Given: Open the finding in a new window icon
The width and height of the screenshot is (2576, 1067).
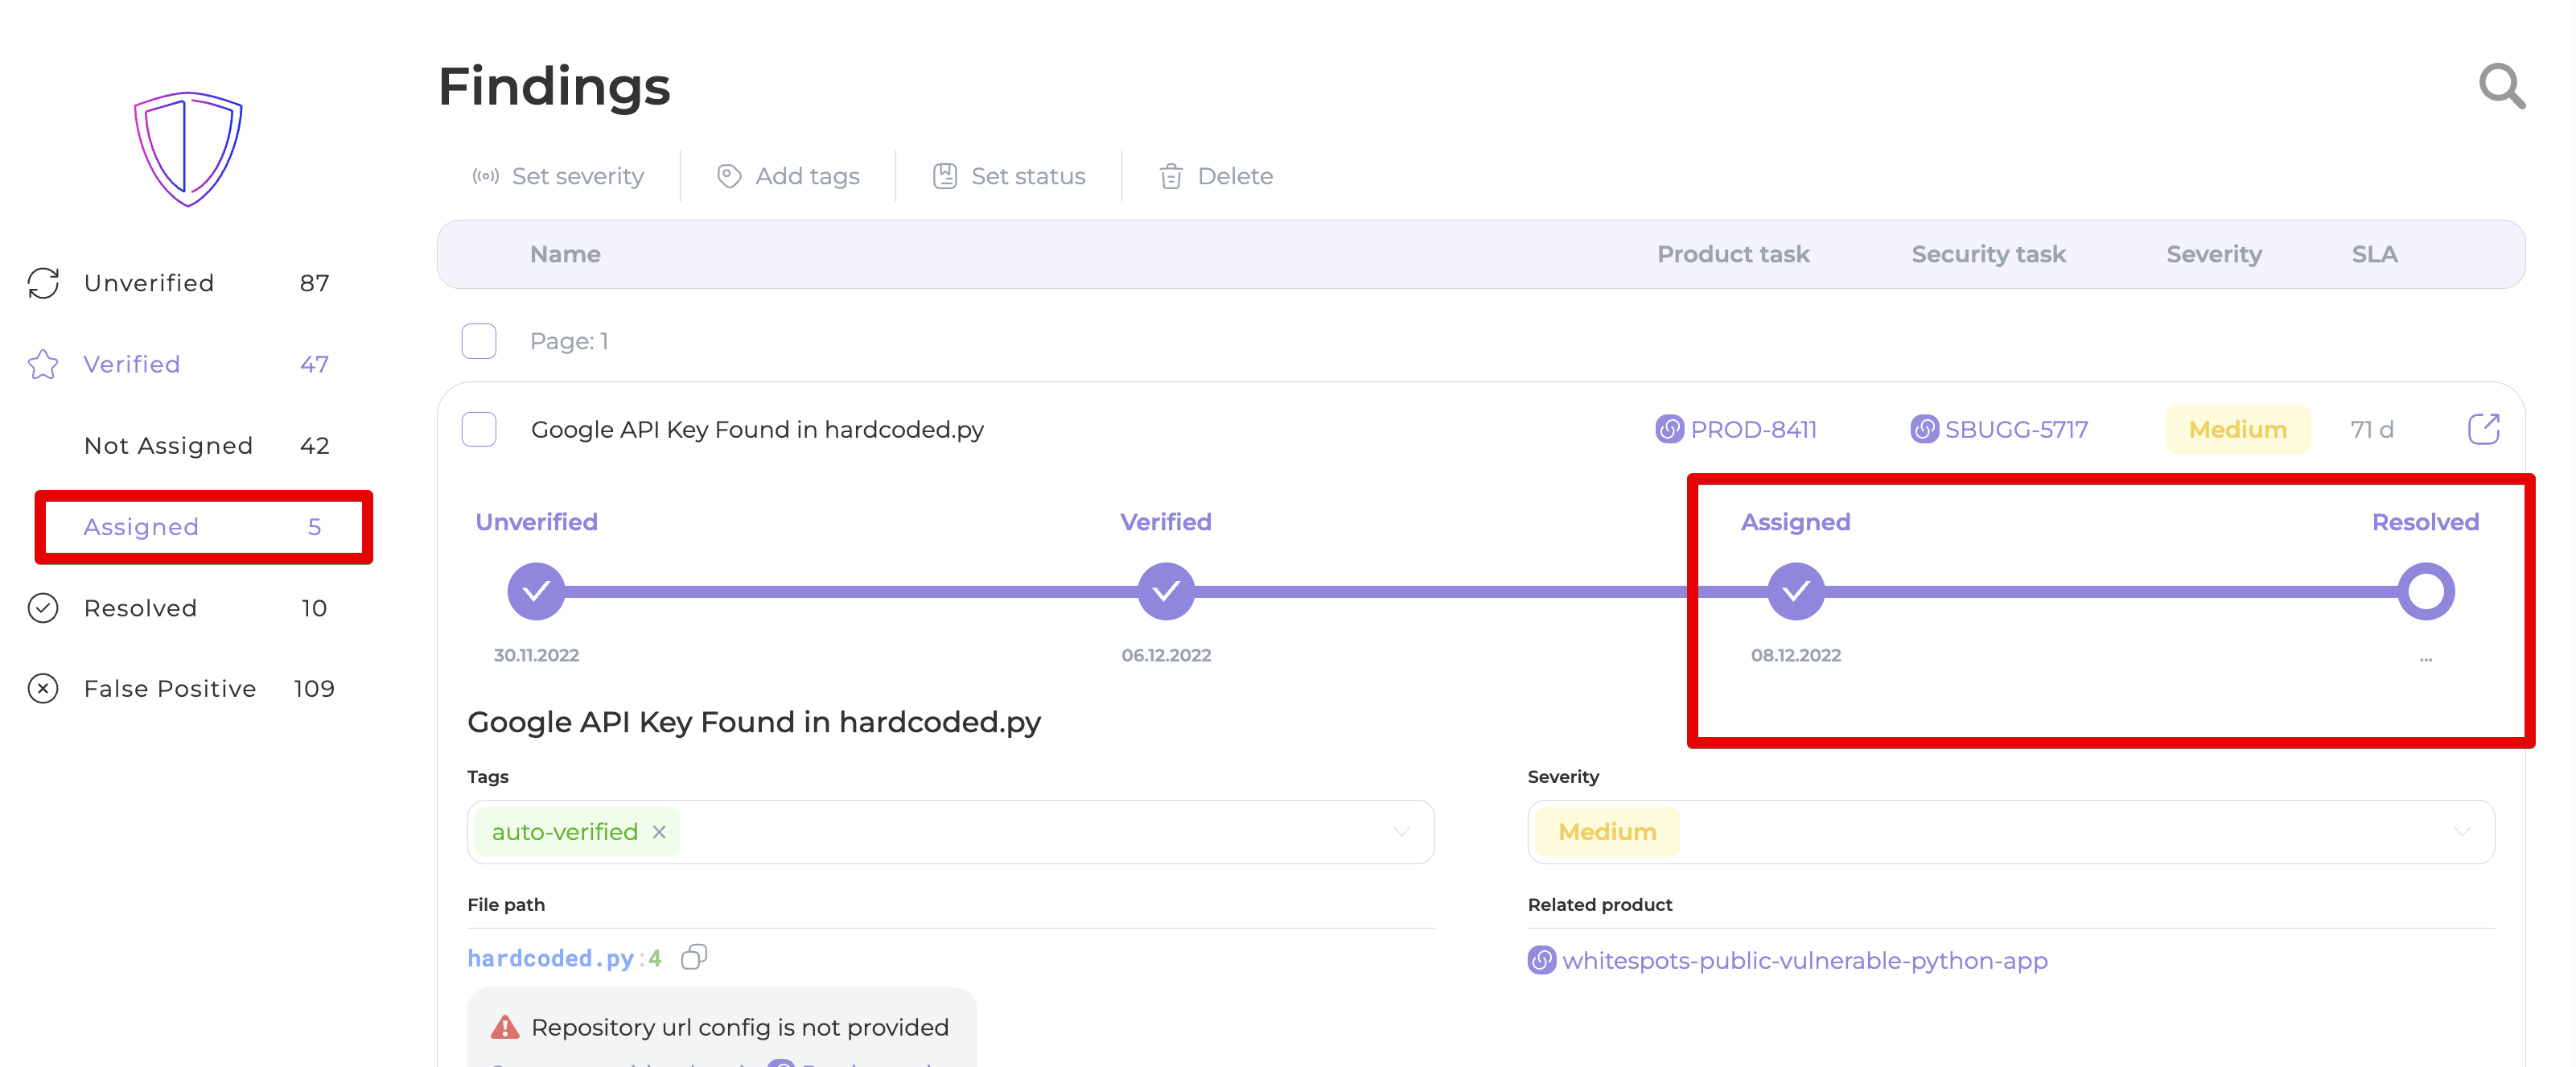Looking at the screenshot, I should pos(2484,429).
